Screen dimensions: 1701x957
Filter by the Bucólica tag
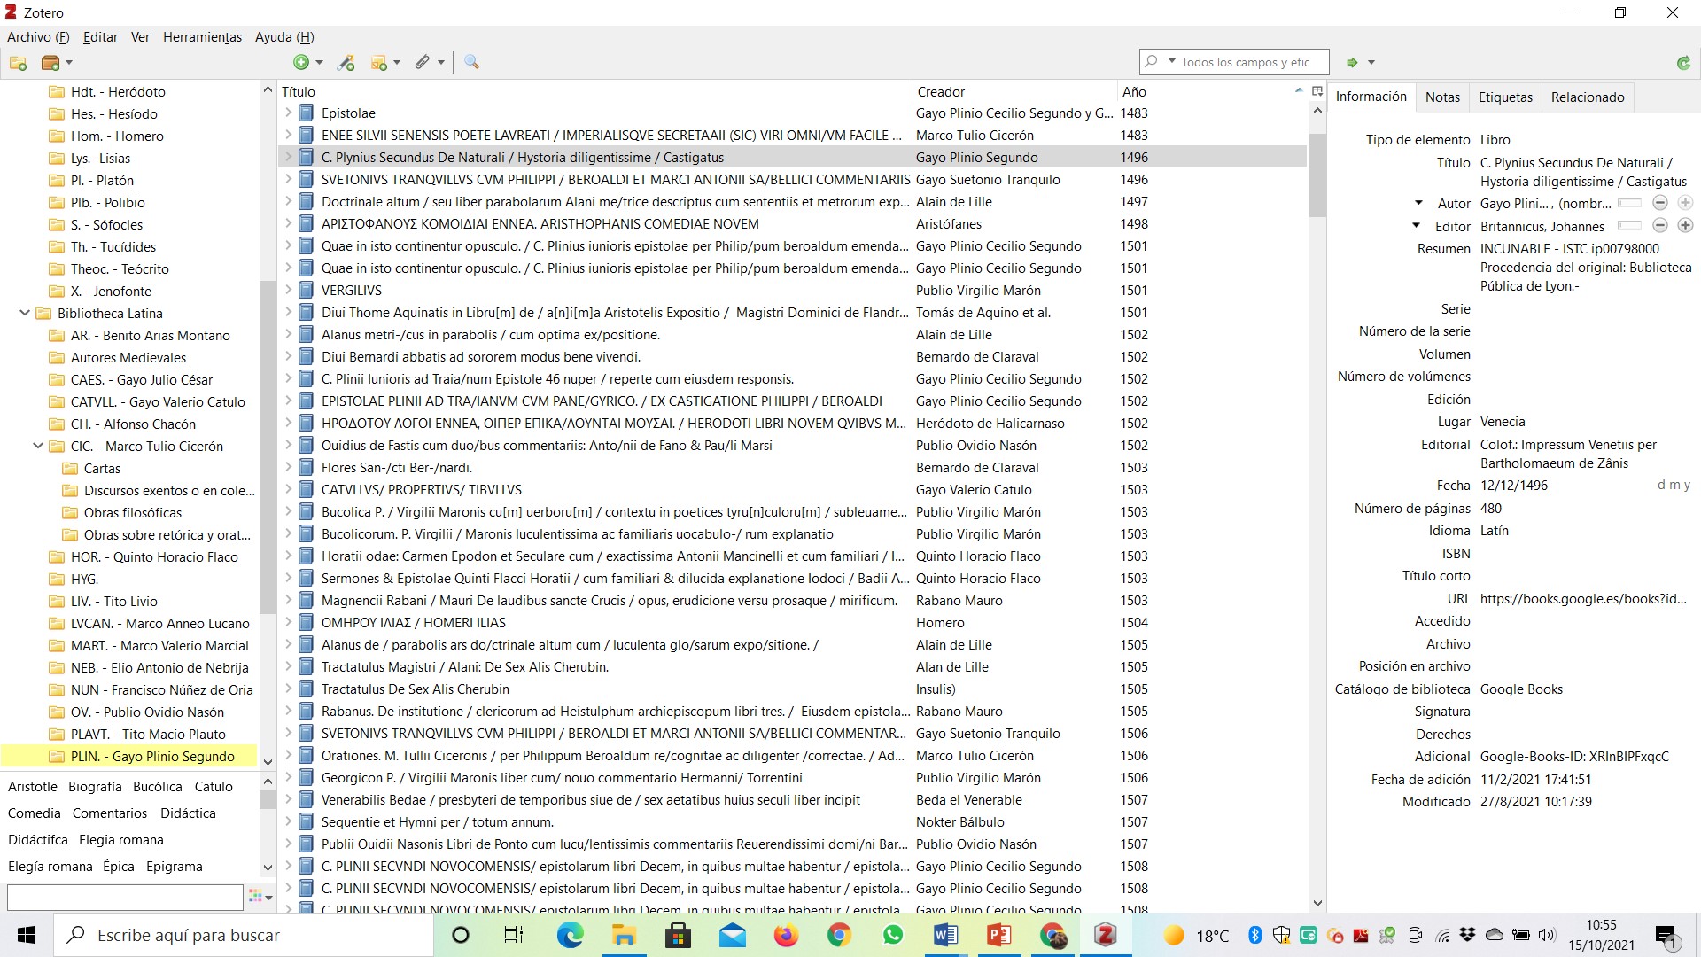coord(157,787)
